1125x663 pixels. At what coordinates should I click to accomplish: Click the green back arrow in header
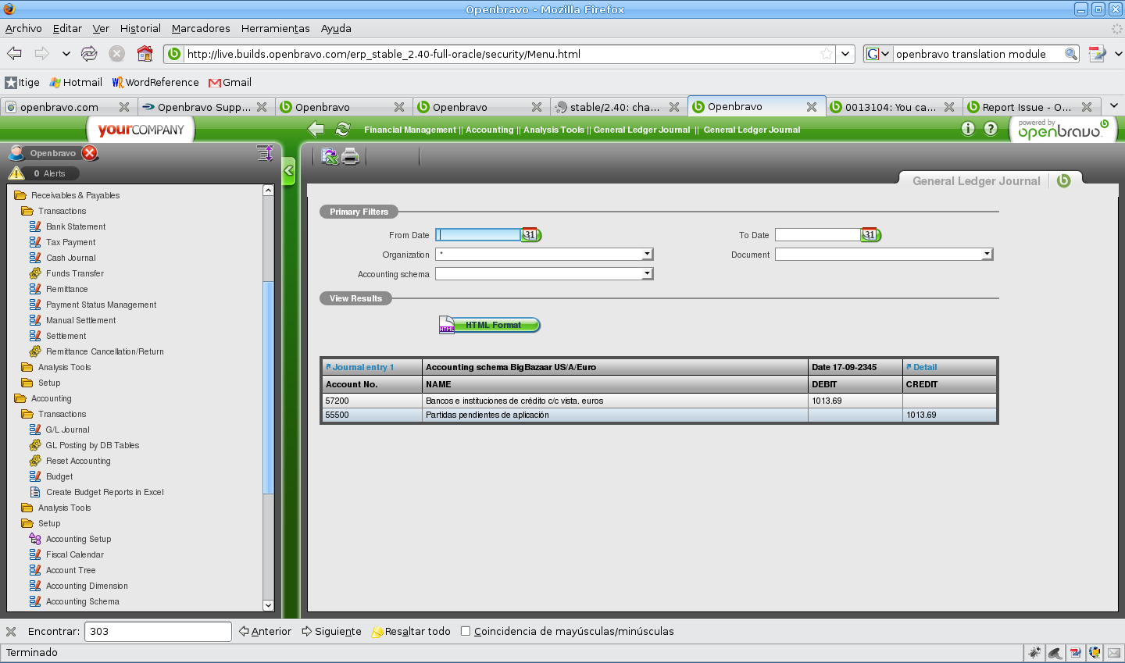(316, 130)
